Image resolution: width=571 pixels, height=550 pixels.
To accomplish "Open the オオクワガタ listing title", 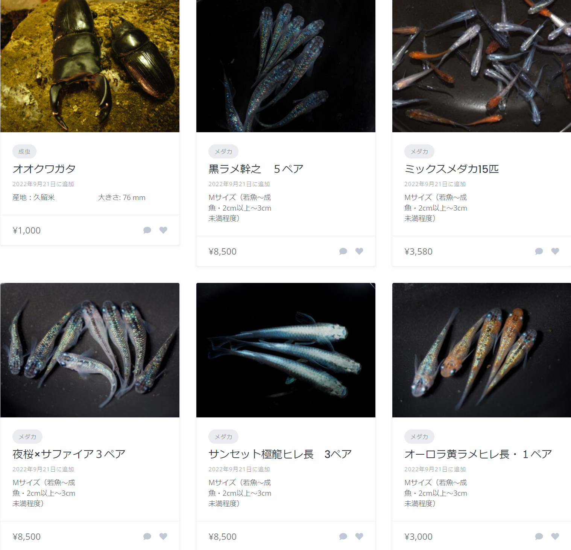I will coord(44,169).
